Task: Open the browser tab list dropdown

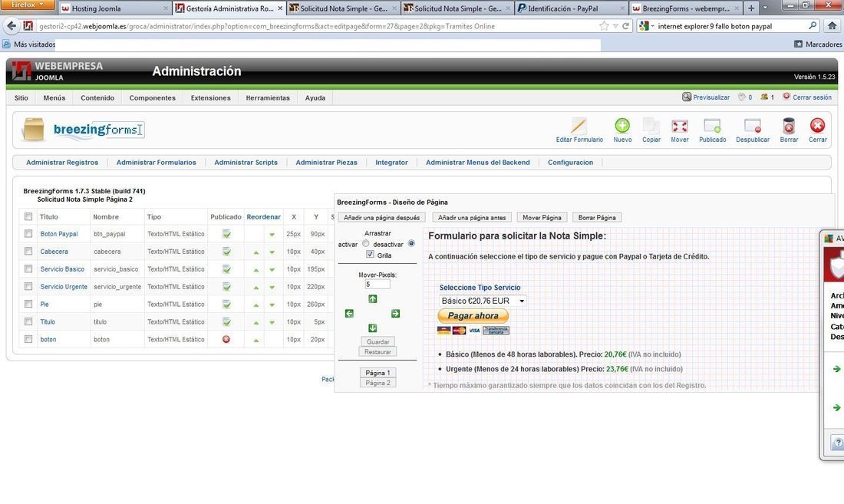Action: (x=765, y=8)
